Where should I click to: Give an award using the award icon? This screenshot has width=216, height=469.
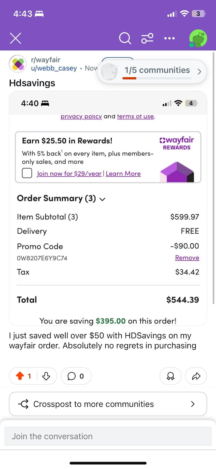pos(170,376)
